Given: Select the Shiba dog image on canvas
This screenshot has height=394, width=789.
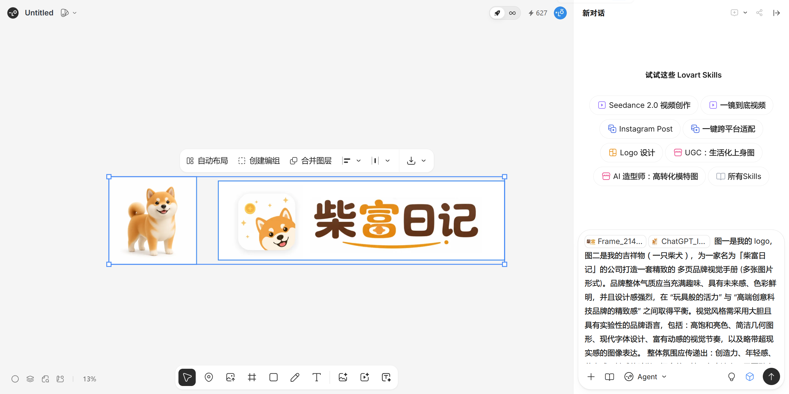Looking at the screenshot, I should point(153,220).
